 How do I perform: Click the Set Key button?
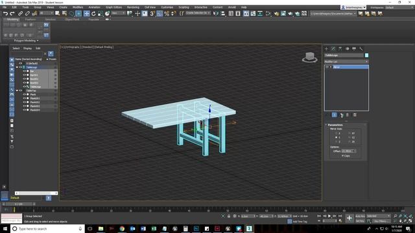pos(360,221)
